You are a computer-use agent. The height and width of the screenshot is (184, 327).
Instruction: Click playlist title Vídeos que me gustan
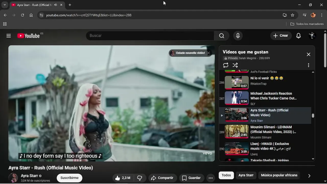pos(245,52)
